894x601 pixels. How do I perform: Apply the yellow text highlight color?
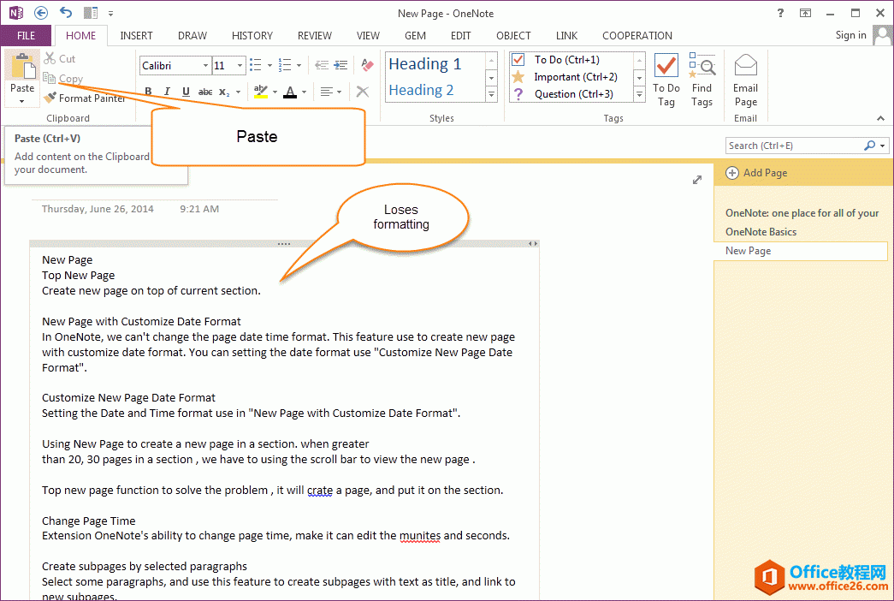pos(261,92)
